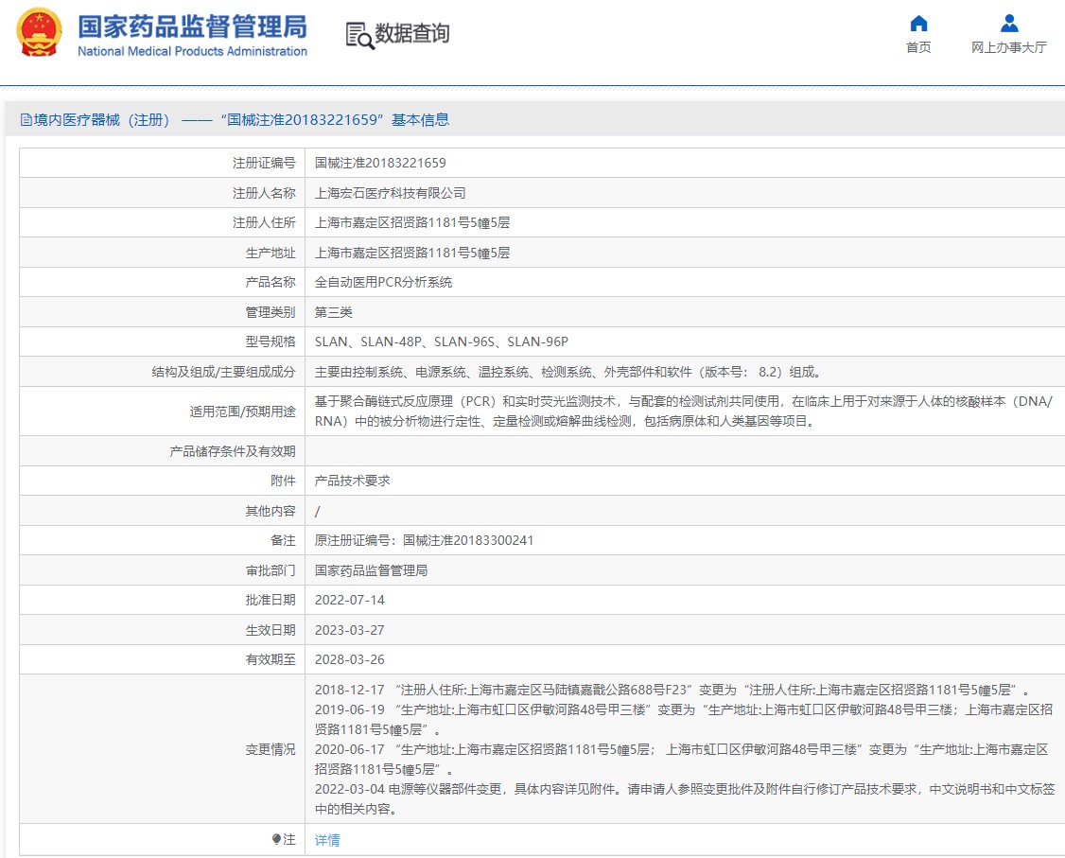Open 网上办事大厅 text link

pos(1008,47)
